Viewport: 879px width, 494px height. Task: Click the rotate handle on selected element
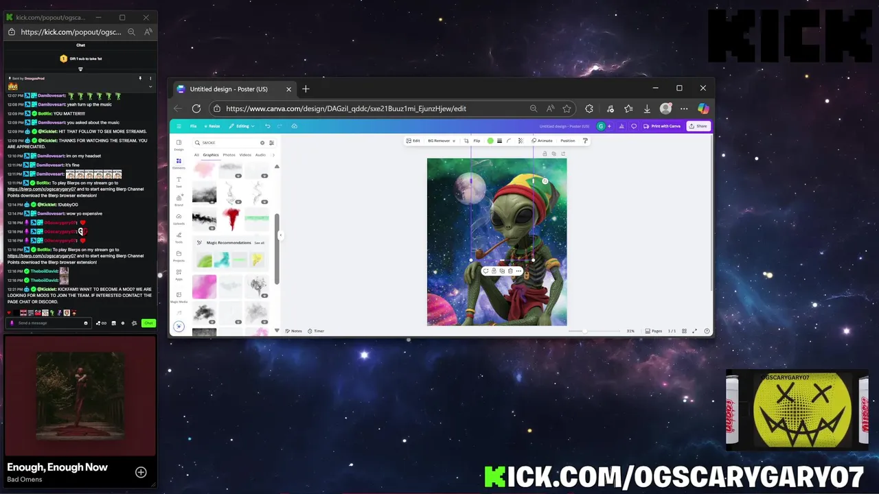pyautogui.click(x=545, y=181)
